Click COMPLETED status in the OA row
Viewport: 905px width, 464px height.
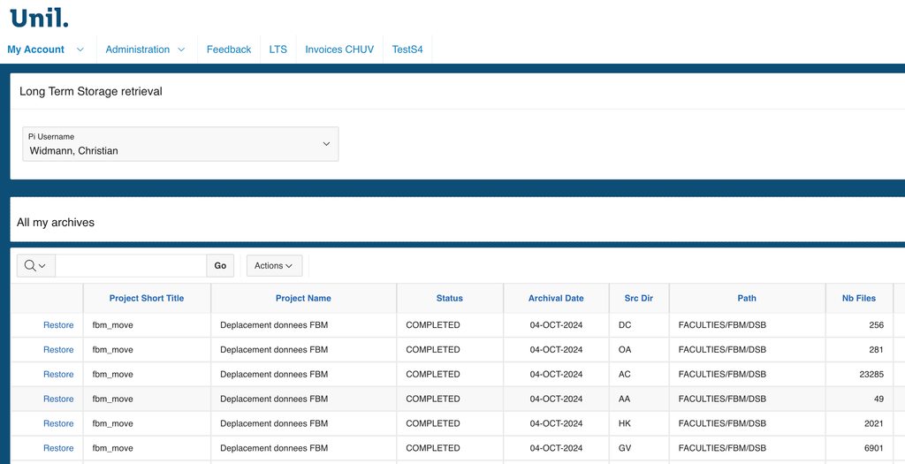tap(433, 350)
